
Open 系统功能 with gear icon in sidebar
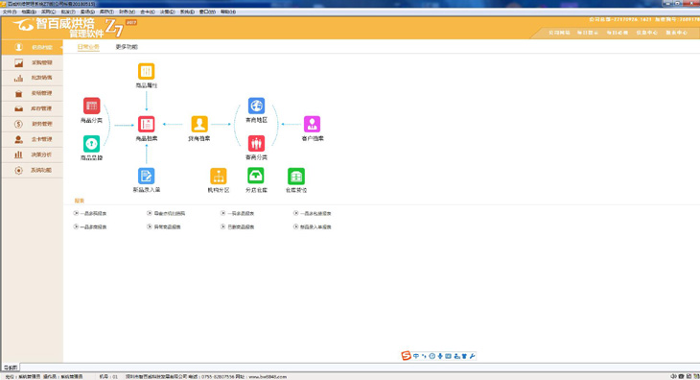tap(33, 170)
